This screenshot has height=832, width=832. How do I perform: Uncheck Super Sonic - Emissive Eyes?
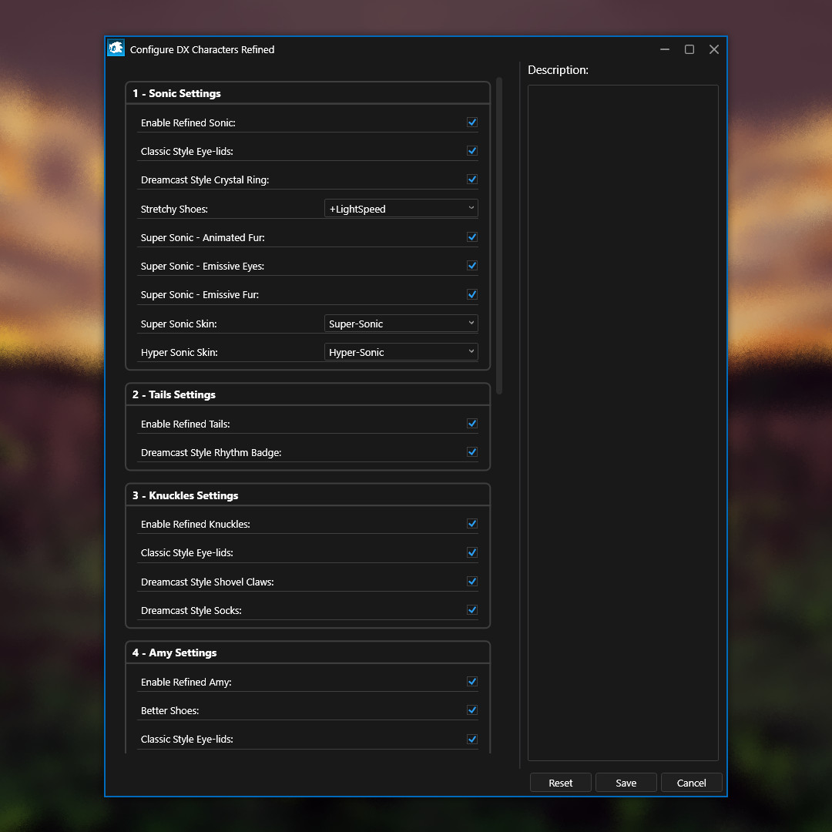[471, 265]
